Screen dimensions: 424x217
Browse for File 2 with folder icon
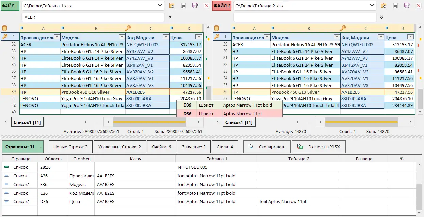pos(384,6)
